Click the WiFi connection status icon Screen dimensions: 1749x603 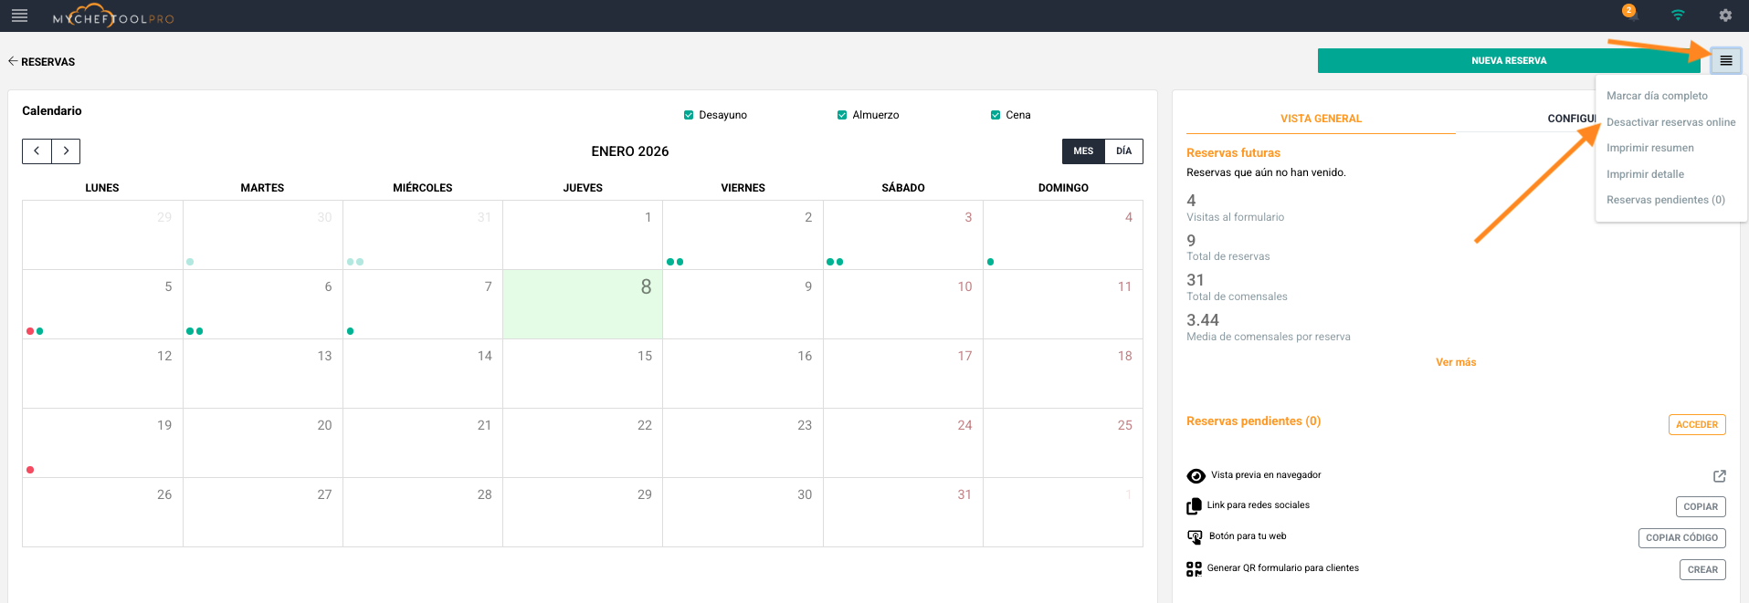1678,16
